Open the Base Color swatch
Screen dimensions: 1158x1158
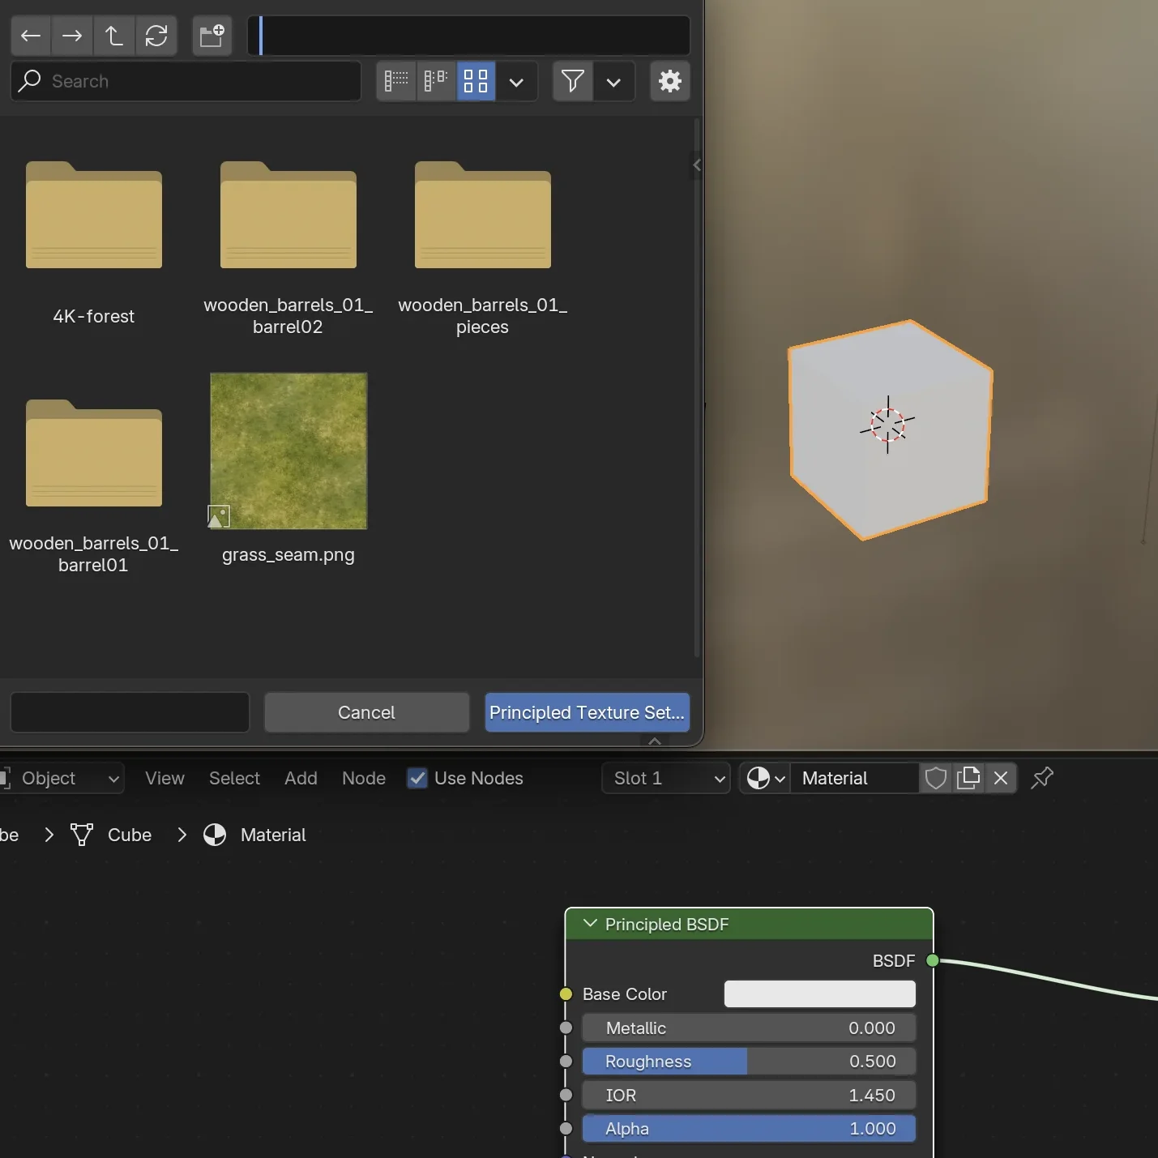tap(820, 994)
